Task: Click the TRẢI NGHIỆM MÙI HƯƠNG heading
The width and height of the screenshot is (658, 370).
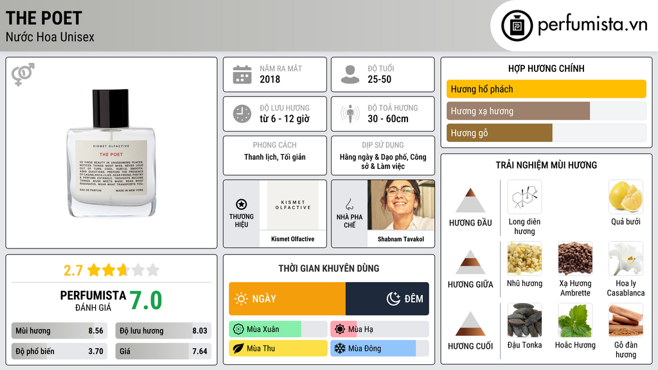Action: [x=546, y=165]
